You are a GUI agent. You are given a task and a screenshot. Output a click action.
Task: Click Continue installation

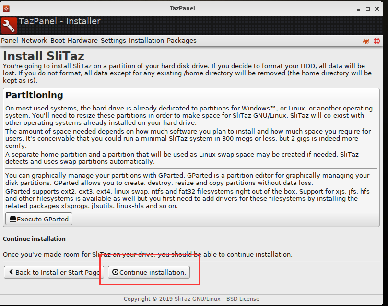tap(148, 272)
